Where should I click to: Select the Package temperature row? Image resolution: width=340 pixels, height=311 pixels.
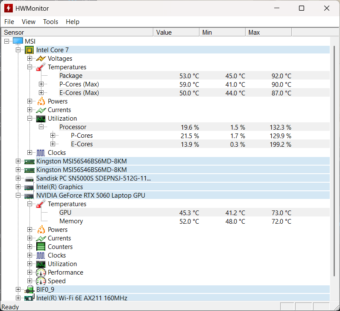click(71, 76)
